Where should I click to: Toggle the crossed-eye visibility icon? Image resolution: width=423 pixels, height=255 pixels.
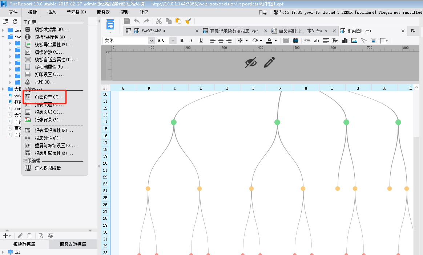(251, 62)
